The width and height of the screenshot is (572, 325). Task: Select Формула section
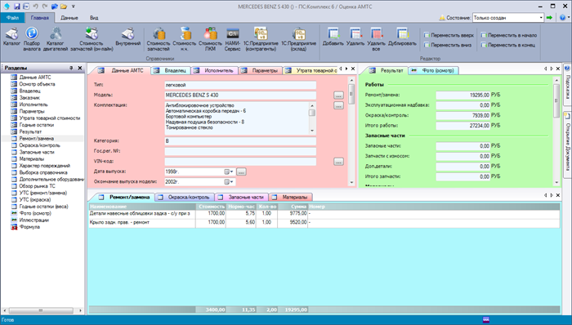pos(29,227)
